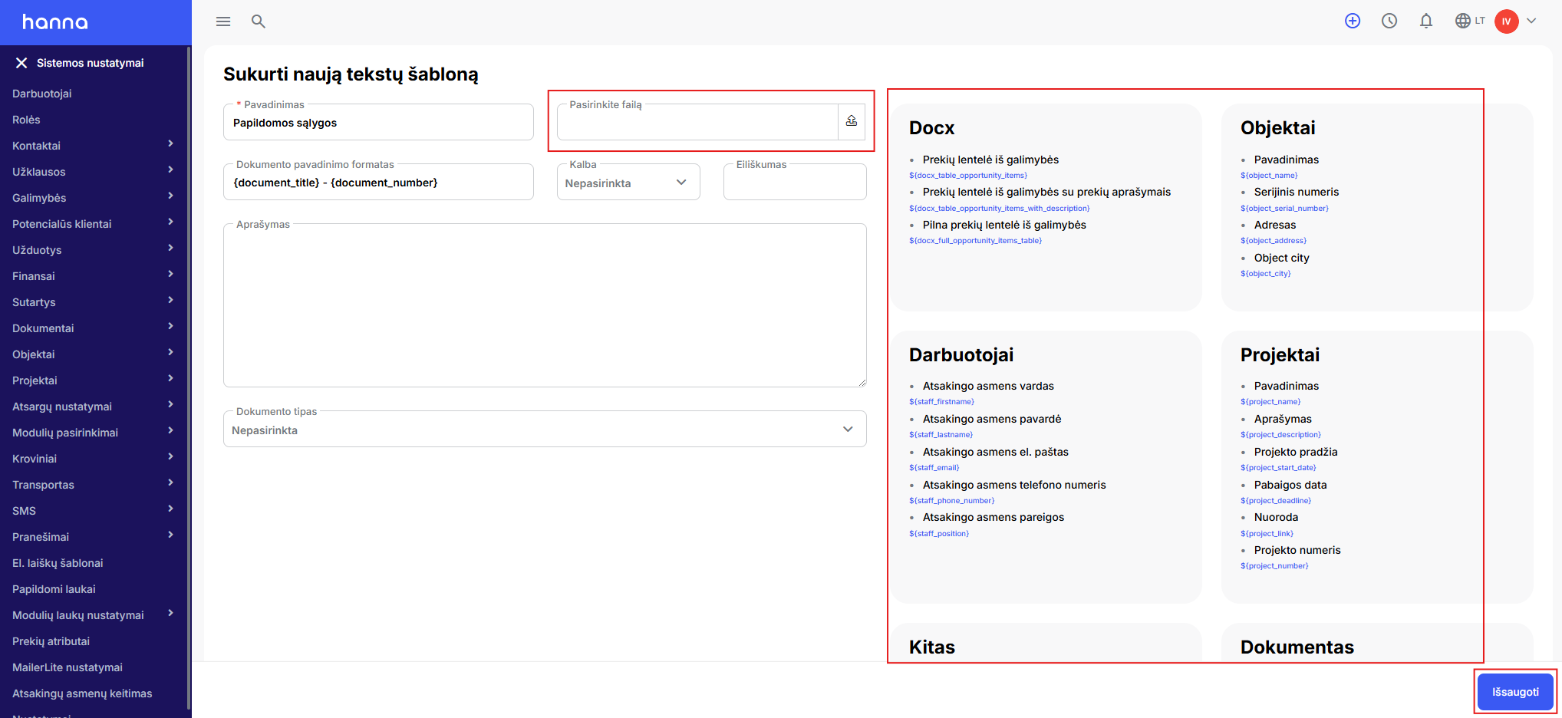Click the Išsaugoti save button
The image size is (1562, 718).
pyautogui.click(x=1515, y=692)
